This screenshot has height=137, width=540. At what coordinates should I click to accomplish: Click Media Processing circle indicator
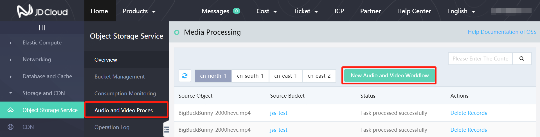point(177,32)
